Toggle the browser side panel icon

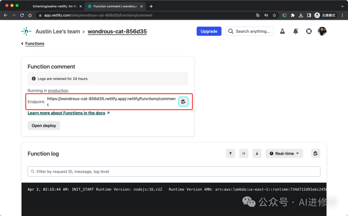(x=309, y=15)
